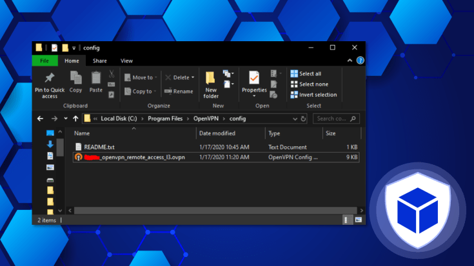Click Pin to Quick access icon

pos(49,78)
